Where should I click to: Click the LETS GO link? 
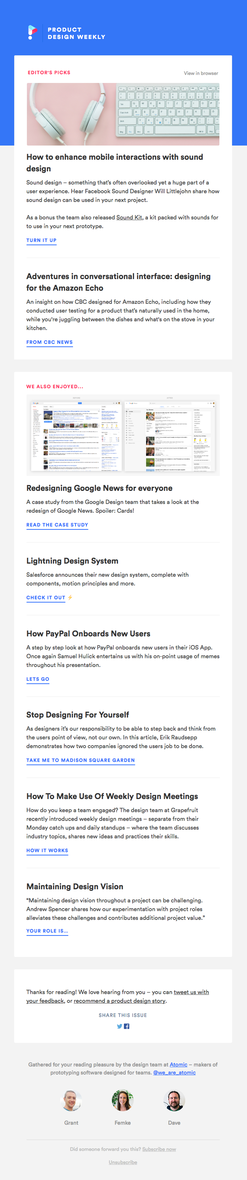[37, 679]
